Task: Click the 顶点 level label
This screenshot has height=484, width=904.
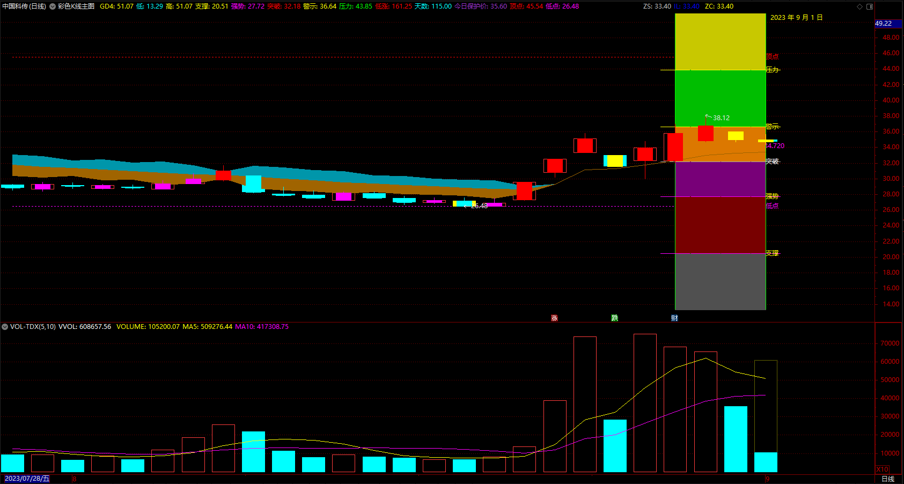Action: tap(772, 57)
